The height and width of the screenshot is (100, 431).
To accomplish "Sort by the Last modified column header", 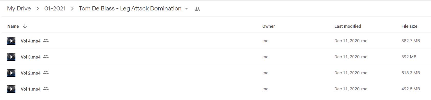I will 348,26.
